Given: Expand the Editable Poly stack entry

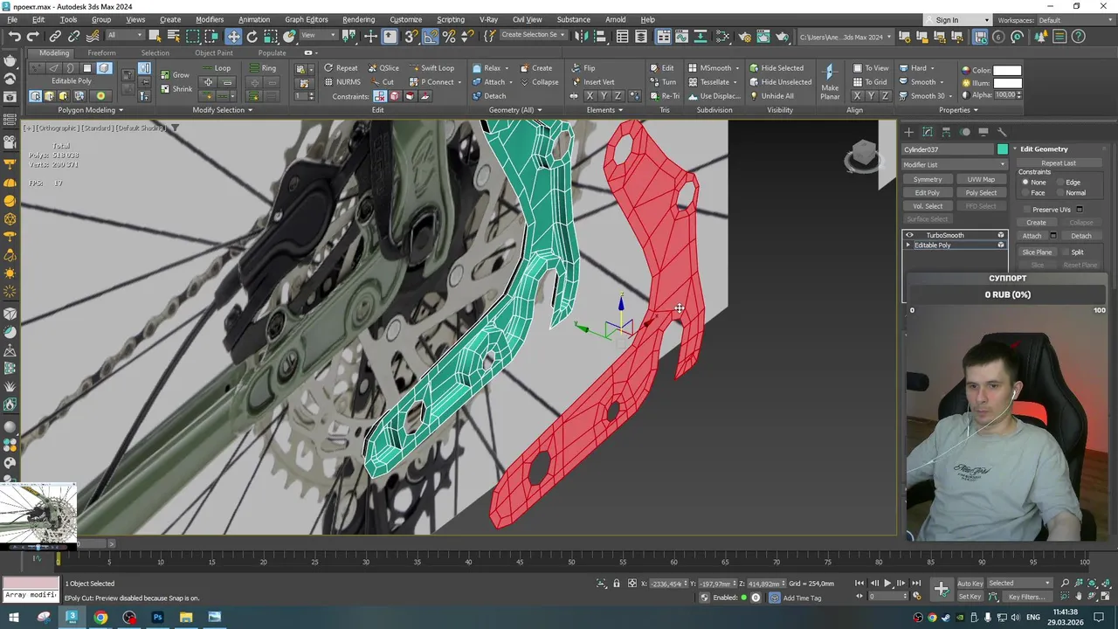Looking at the screenshot, I should point(908,245).
